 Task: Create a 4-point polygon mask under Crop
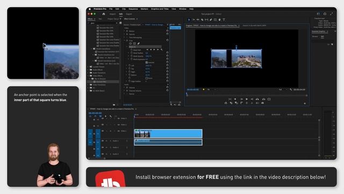tap(134, 44)
